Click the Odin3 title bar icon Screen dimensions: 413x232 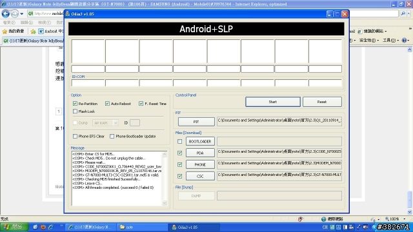pos(67,14)
